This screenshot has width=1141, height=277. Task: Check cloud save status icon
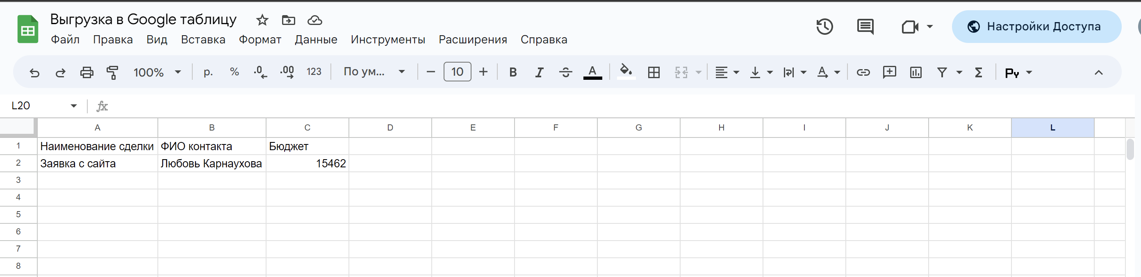coord(314,20)
